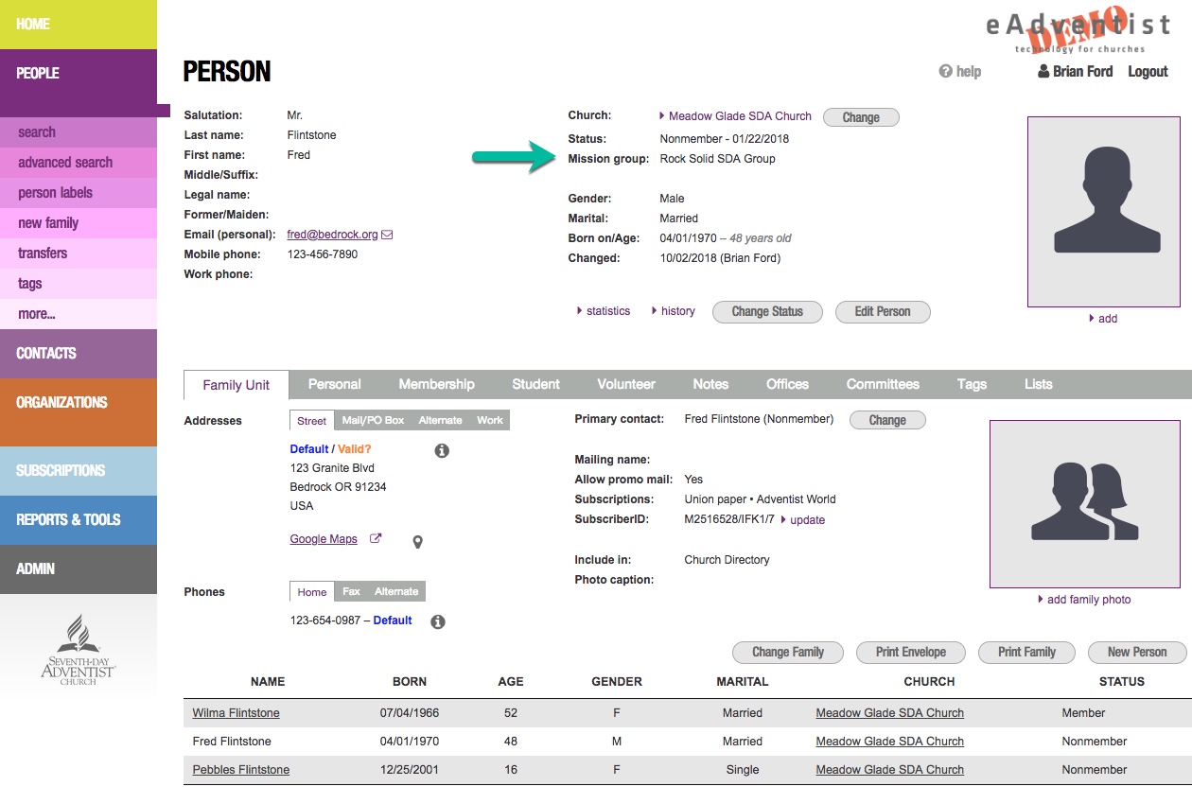
Task: Click the Brian Ford user icon
Action: click(x=1043, y=72)
